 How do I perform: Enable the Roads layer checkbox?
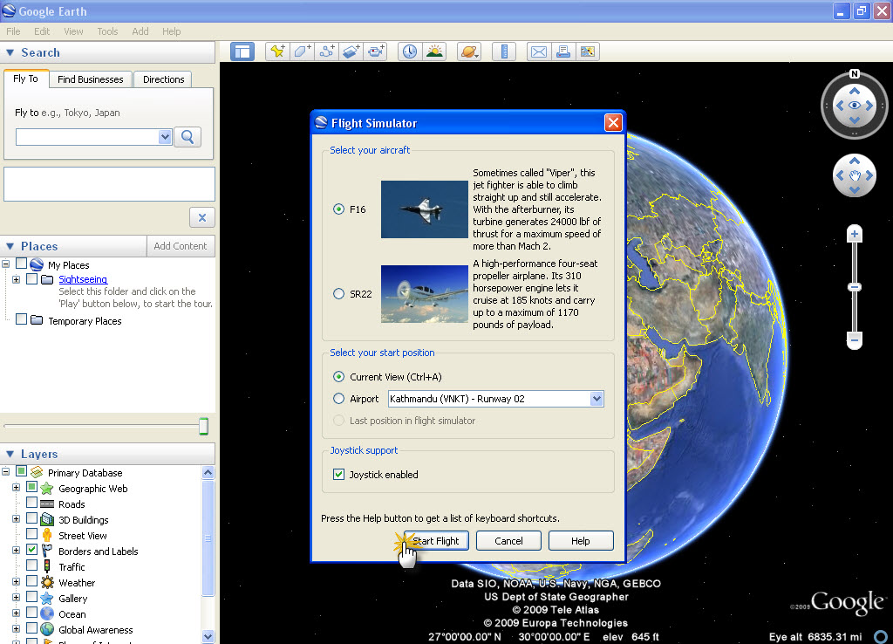click(32, 503)
